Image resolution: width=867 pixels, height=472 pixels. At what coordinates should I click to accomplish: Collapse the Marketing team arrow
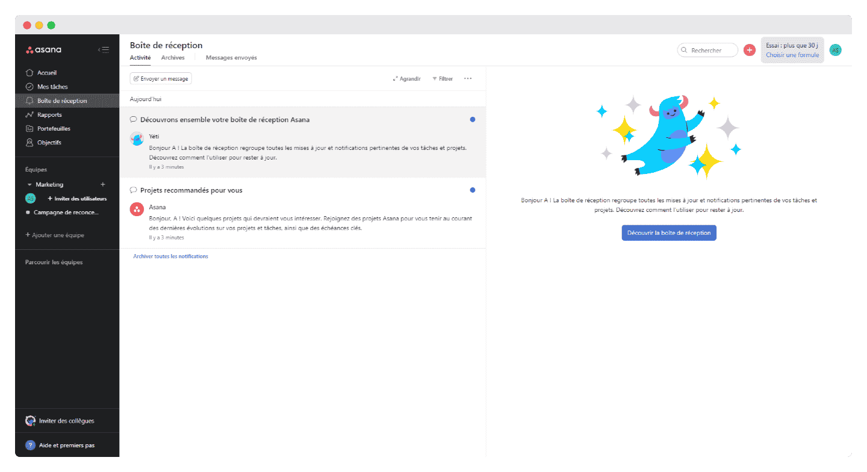[30, 185]
